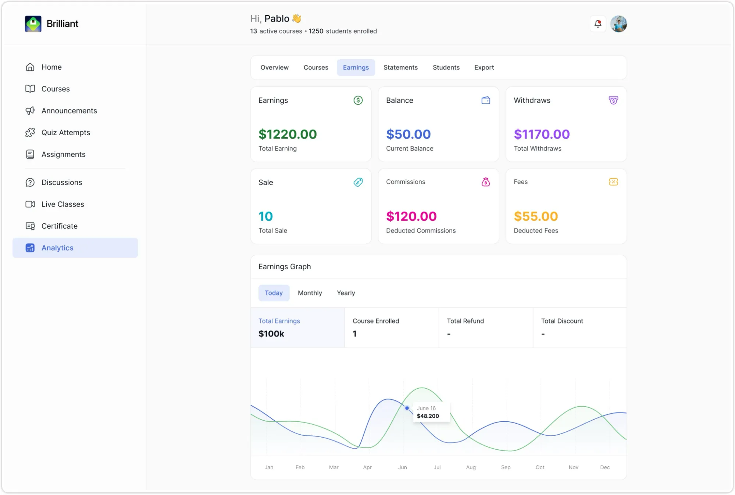Switch to the Students tab
Viewport: 735px width, 495px height.
click(446, 68)
